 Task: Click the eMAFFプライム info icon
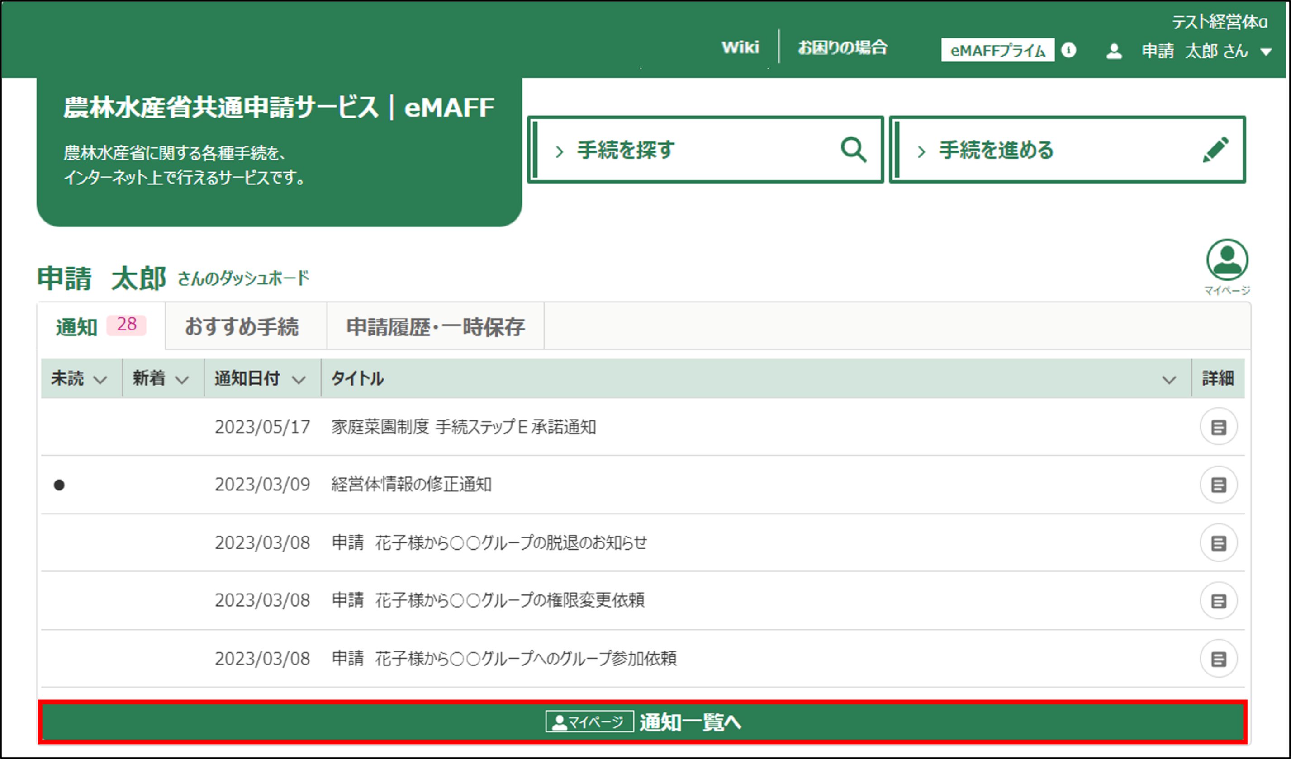point(1068,50)
